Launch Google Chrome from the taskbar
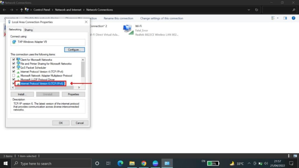The height and width of the screenshot is (168, 299). [x=144, y=163]
